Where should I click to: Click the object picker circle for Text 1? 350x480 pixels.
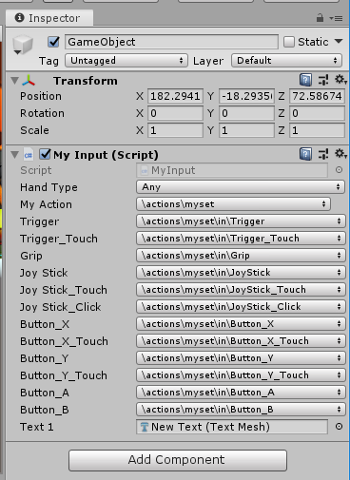click(339, 427)
